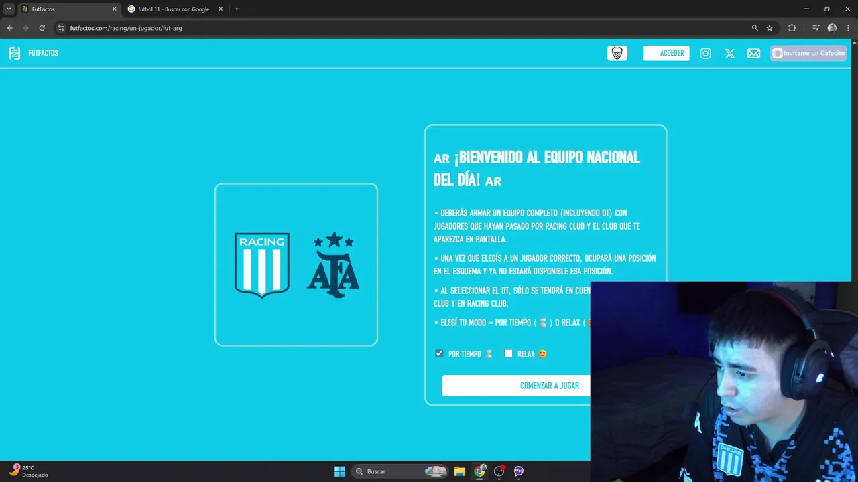Viewport: 858px width, 482px height.
Task: Open the Chrome three-dot menu
Action: (x=848, y=28)
